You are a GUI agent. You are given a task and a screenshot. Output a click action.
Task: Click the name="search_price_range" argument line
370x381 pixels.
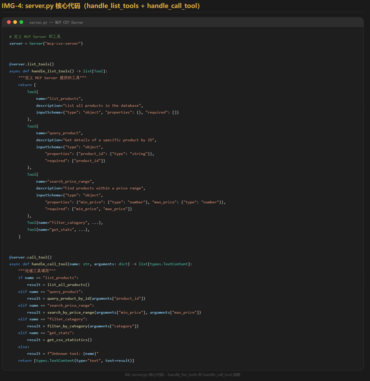point(65,181)
